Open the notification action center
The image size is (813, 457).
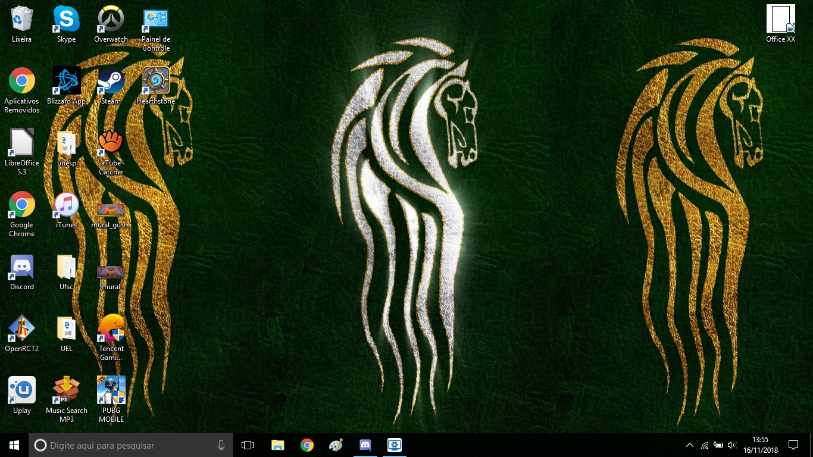793,445
